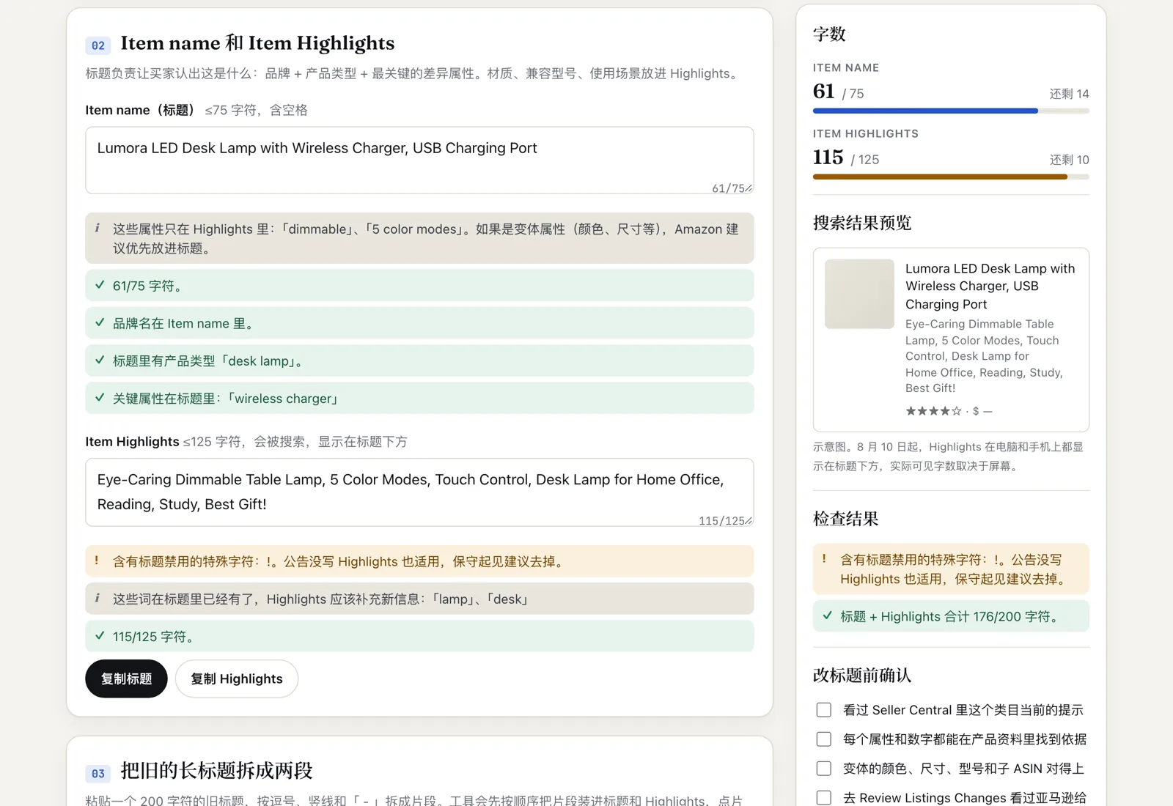The width and height of the screenshot is (1173, 806).
Task: Click the 还剩 14 remaining count
Action: [1069, 94]
